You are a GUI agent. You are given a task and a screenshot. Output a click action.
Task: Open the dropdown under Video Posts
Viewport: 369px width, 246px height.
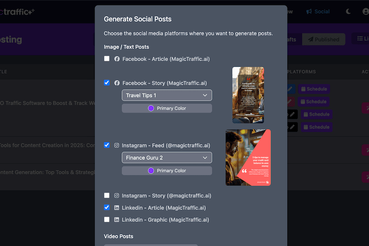(x=150, y=245)
